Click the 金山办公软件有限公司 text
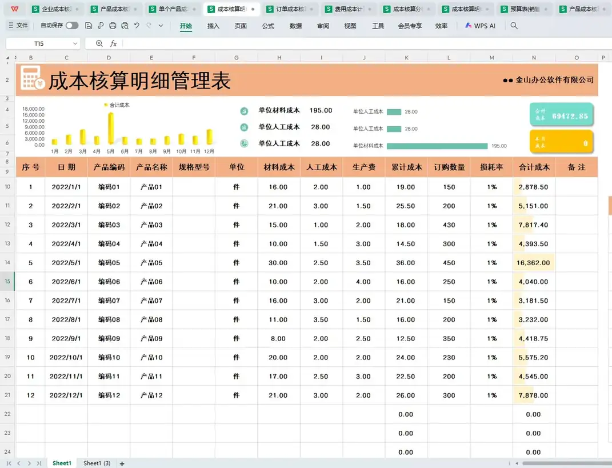The height and width of the screenshot is (468, 612). point(555,80)
